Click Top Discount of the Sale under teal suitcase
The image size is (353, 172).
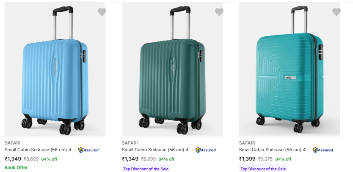click(x=262, y=169)
